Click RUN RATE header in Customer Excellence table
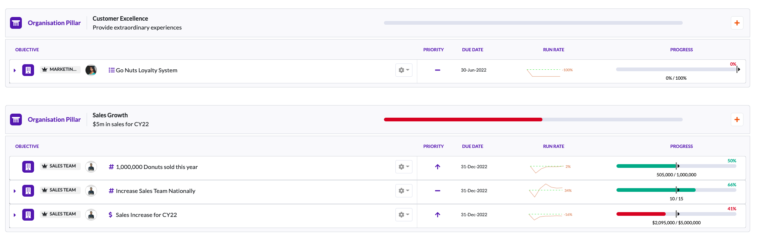 tap(554, 50)
